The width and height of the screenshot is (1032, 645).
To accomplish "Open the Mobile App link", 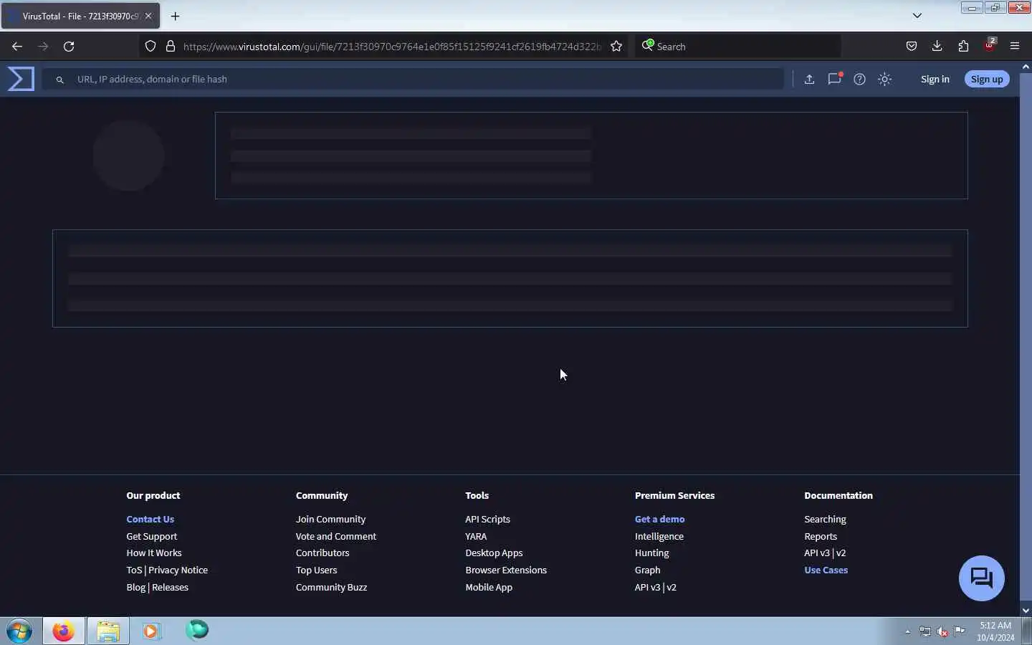I will click(489, 588).
